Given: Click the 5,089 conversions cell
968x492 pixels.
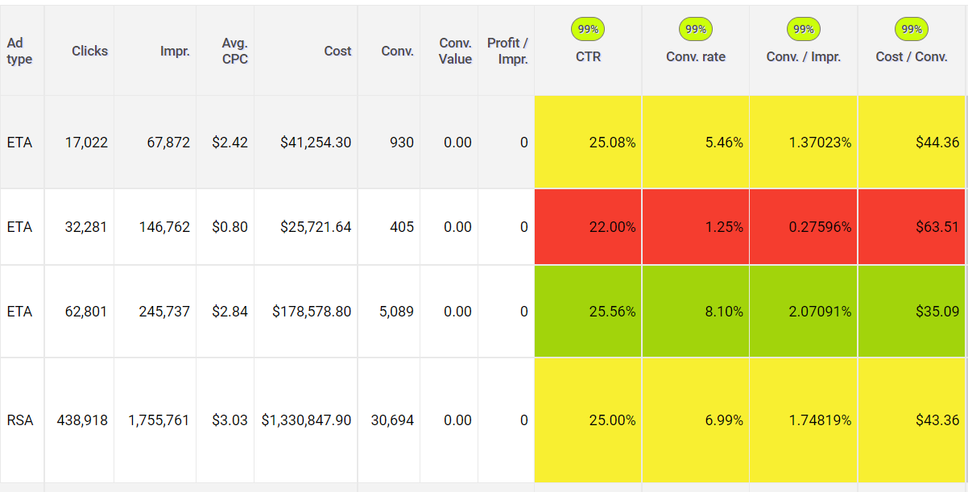Looking at the screenshot, I should tap(396, 312).
